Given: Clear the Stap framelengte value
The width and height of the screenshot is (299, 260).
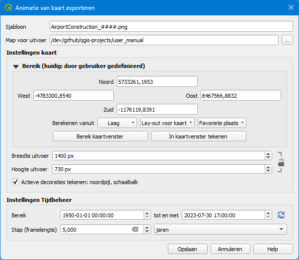Looking at the screenshot, I should tap(135, 229).
